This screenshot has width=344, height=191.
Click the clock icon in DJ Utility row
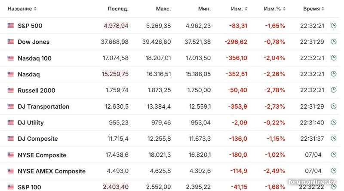(x=334, y=122)
